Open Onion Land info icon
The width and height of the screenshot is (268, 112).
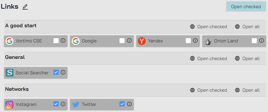262,41
